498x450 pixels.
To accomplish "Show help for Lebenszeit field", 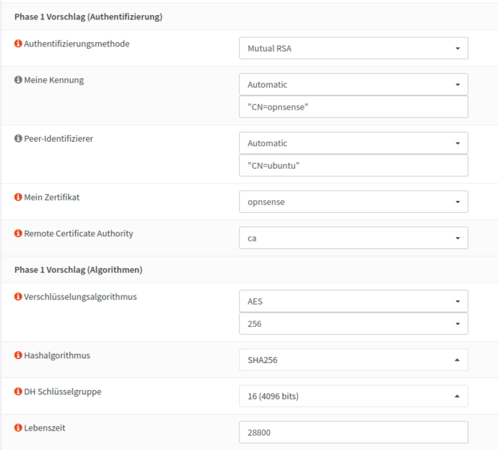I will click(x=19, y=427).
